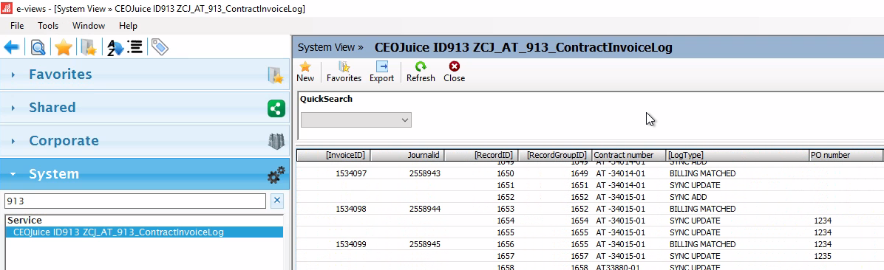Click the blue back arrow icon
Viewport: 884px width, 270px height.
click(x=11, y=47)
